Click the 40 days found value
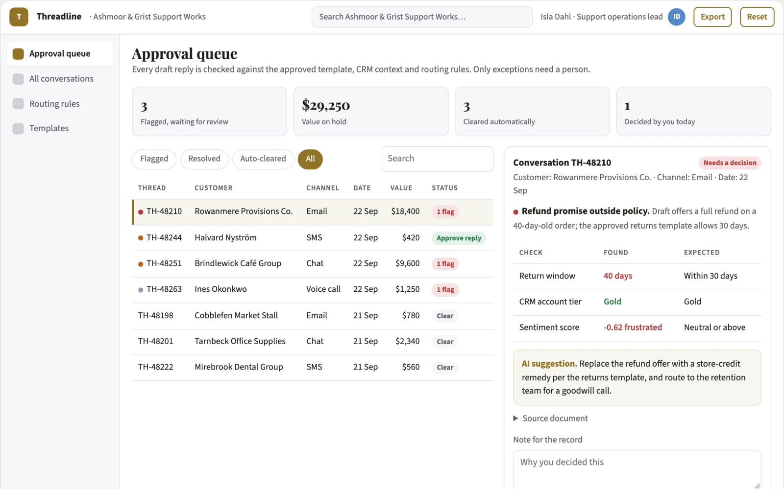Image resolution: width=784 pixels, height=489 pixels. [617, 276]
